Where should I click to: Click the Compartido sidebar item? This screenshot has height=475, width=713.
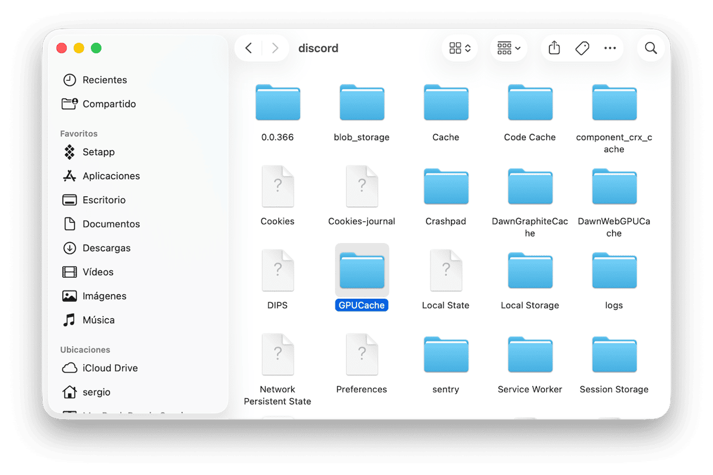pyautogui.click(x=109, y=104)
